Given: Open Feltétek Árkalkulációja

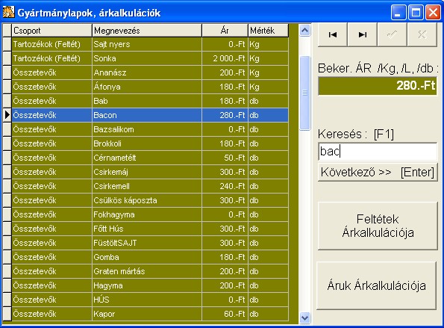Looking at the screenshot, I should point(378,226).
